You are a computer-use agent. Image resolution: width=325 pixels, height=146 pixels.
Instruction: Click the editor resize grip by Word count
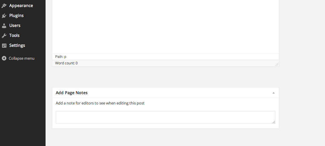coord(277,64)
